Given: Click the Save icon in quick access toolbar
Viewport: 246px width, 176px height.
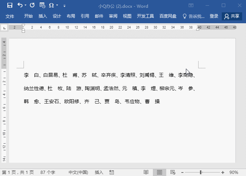Looking at the screenshot, I should point(10,6).
